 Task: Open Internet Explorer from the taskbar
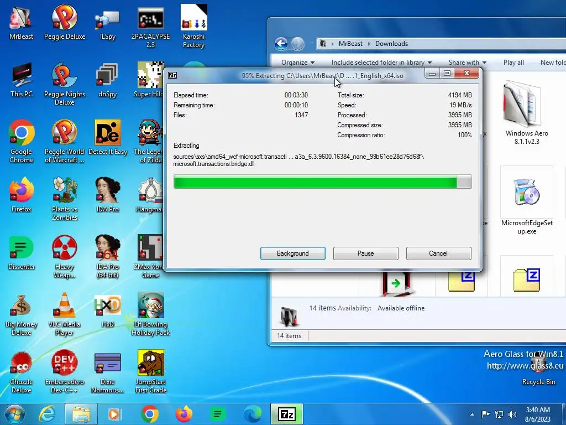[48, 414]
